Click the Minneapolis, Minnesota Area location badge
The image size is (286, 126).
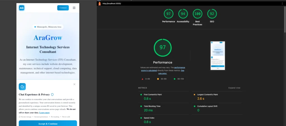tap(47, 27)
